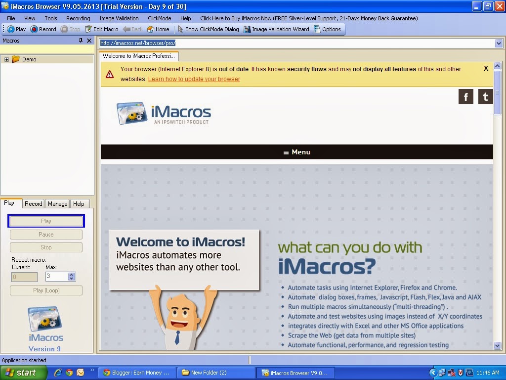Click the Play (Loop) button

(46, 290)
